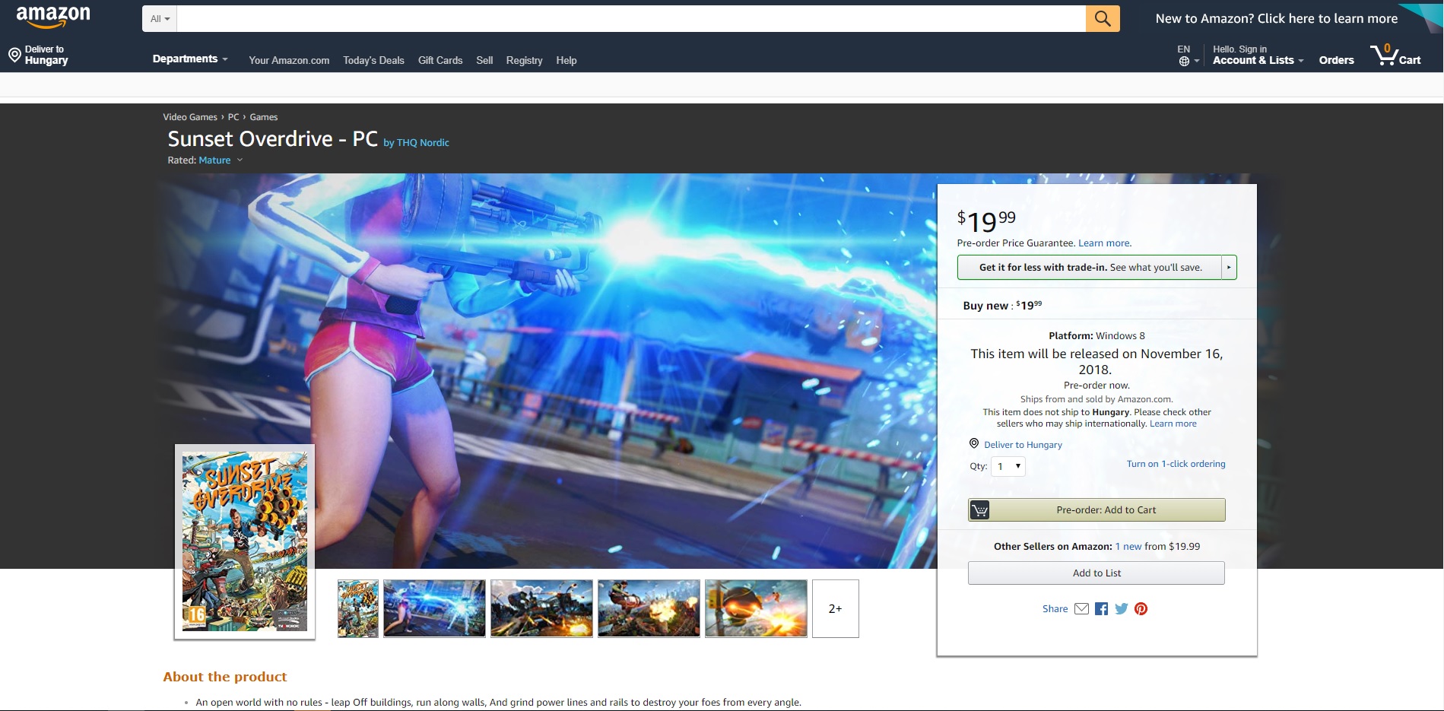Screen dimensions: 1444x711
Task: Select the blue gun shot thumbnail
Action: [434, 608]
